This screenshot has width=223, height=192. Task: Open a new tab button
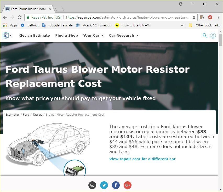pos(59,9)
